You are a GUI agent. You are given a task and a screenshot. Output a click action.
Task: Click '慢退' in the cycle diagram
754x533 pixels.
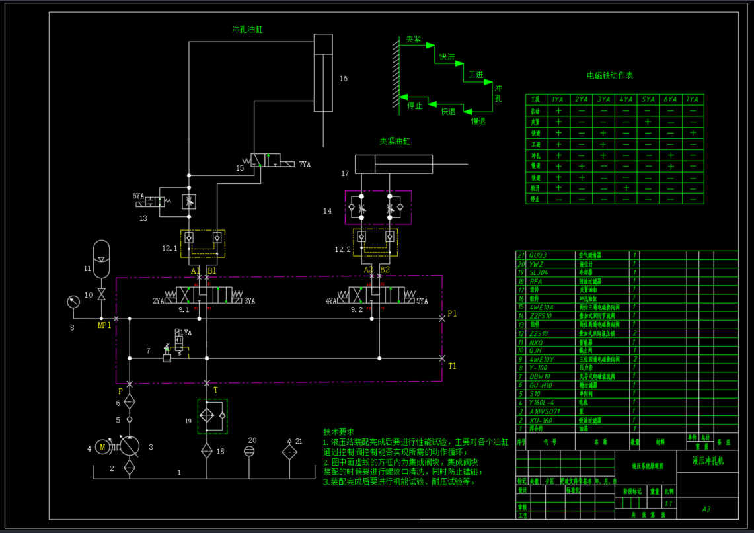[478, 121]
